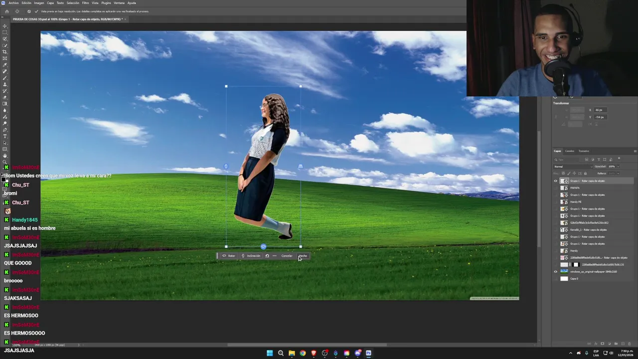638x359 pixels.
Task: Select the Pen tool
Action: (5, 130)
